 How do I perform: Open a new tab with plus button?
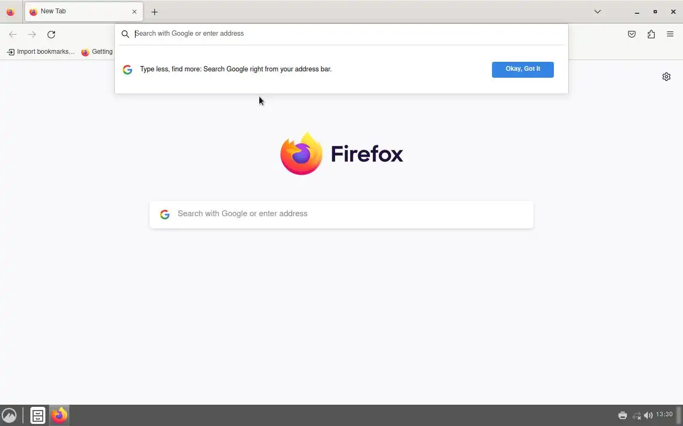tap(154, 12)
